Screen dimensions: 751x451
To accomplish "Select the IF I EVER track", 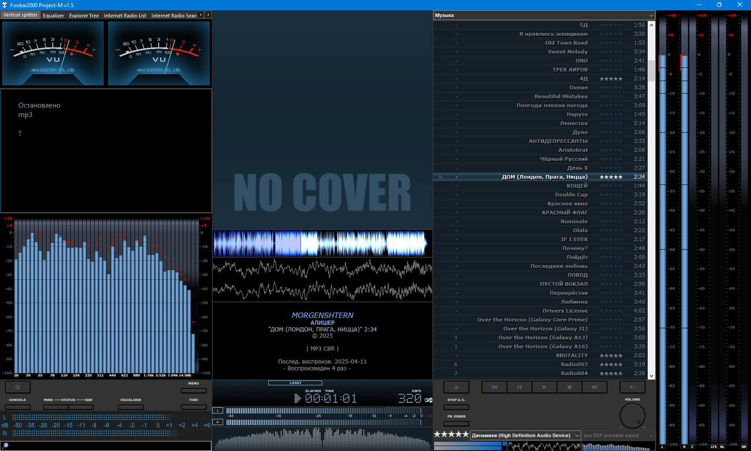I will pos(540,239).
